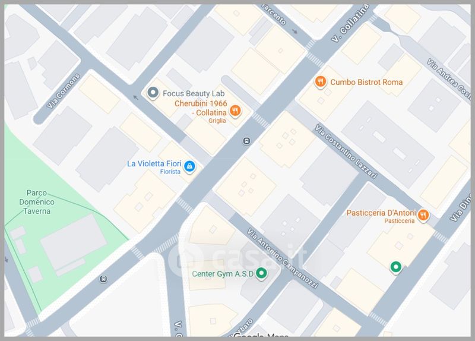Open the Parco Domenico Taverna label
This screenshot has width=475, height=341.
37,202
